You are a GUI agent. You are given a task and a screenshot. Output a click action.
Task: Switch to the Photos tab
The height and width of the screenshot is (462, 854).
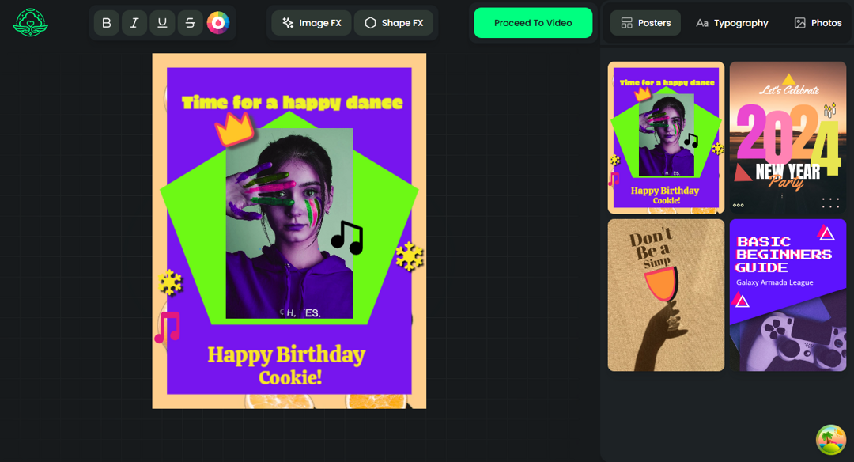(818, 23)
